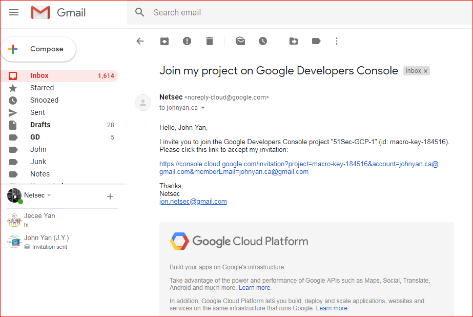The width and height of the screenshot is (473, 317).
Task: Select the John label
Action: (x=59, y=149)
